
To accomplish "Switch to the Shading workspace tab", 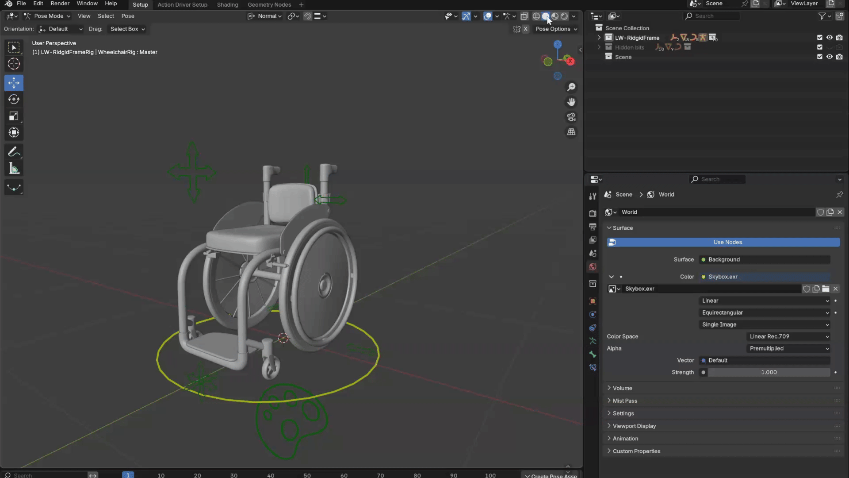I will (227, 4).
